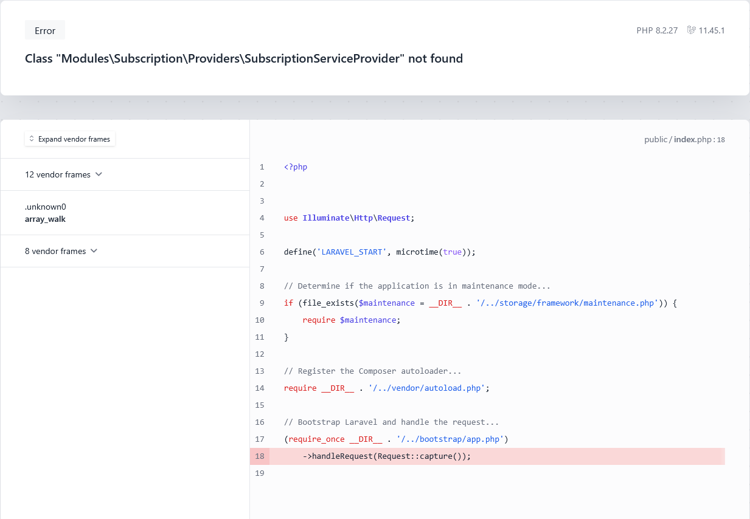
Task: Click the up-down arrows icon in Expand vendor frames
Action: coord(32,139)
